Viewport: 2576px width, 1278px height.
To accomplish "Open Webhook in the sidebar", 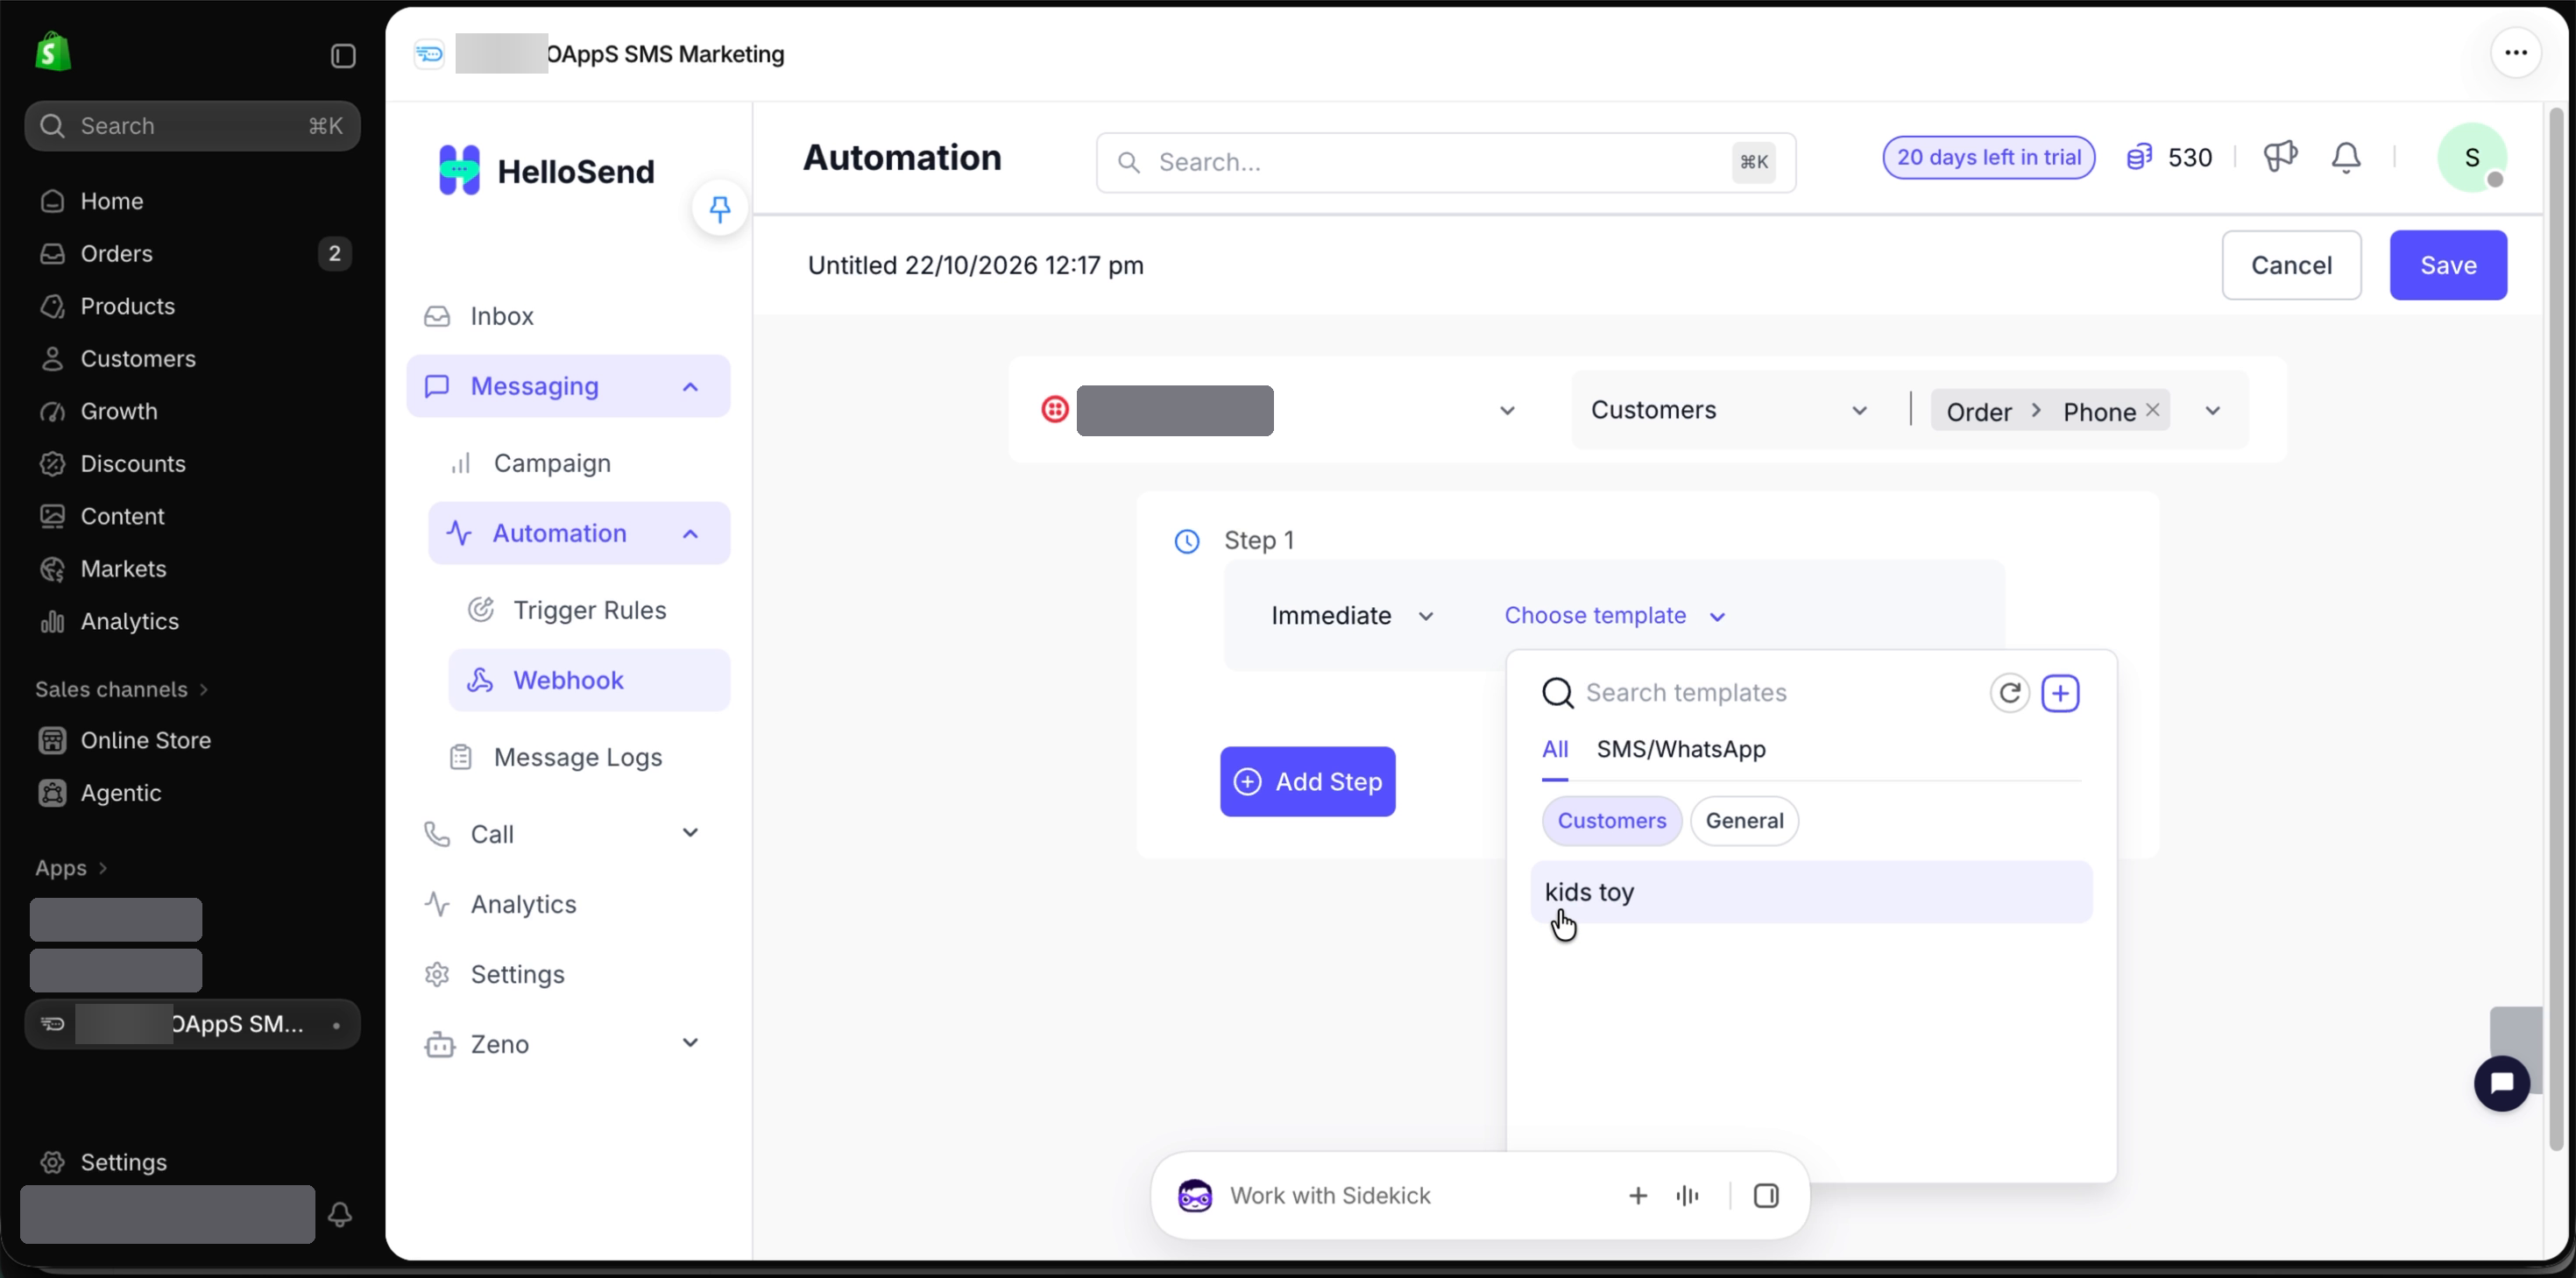I will (589, 680).
